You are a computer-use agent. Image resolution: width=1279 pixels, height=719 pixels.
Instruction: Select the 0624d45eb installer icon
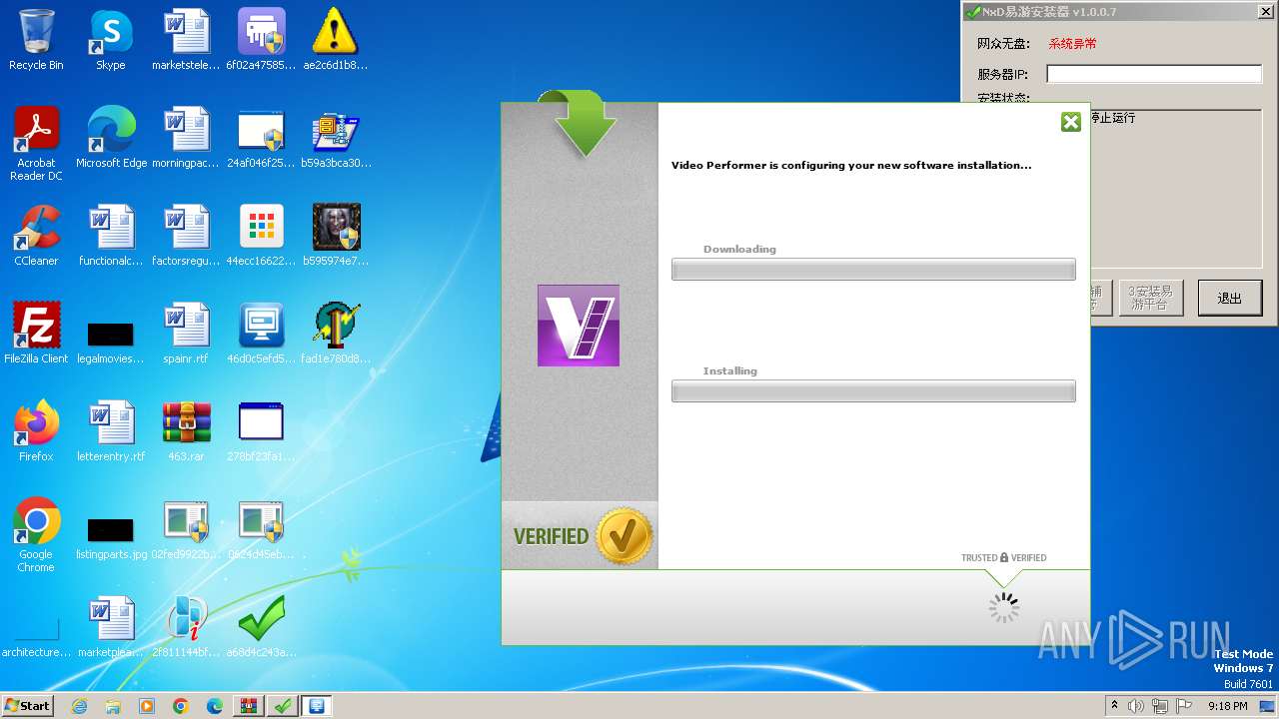(x=261, y=529)
